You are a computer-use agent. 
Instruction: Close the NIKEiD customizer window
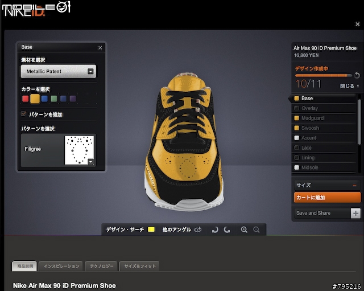pyautogui.click(x=358, y=24)
